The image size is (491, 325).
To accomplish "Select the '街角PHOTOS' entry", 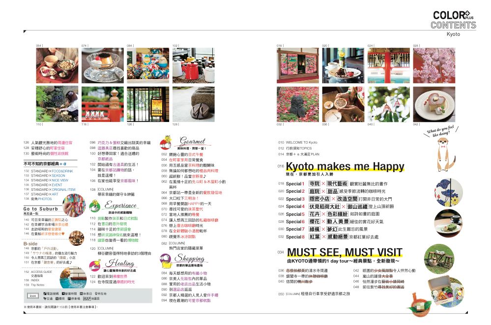I will [x=38, y=199].
